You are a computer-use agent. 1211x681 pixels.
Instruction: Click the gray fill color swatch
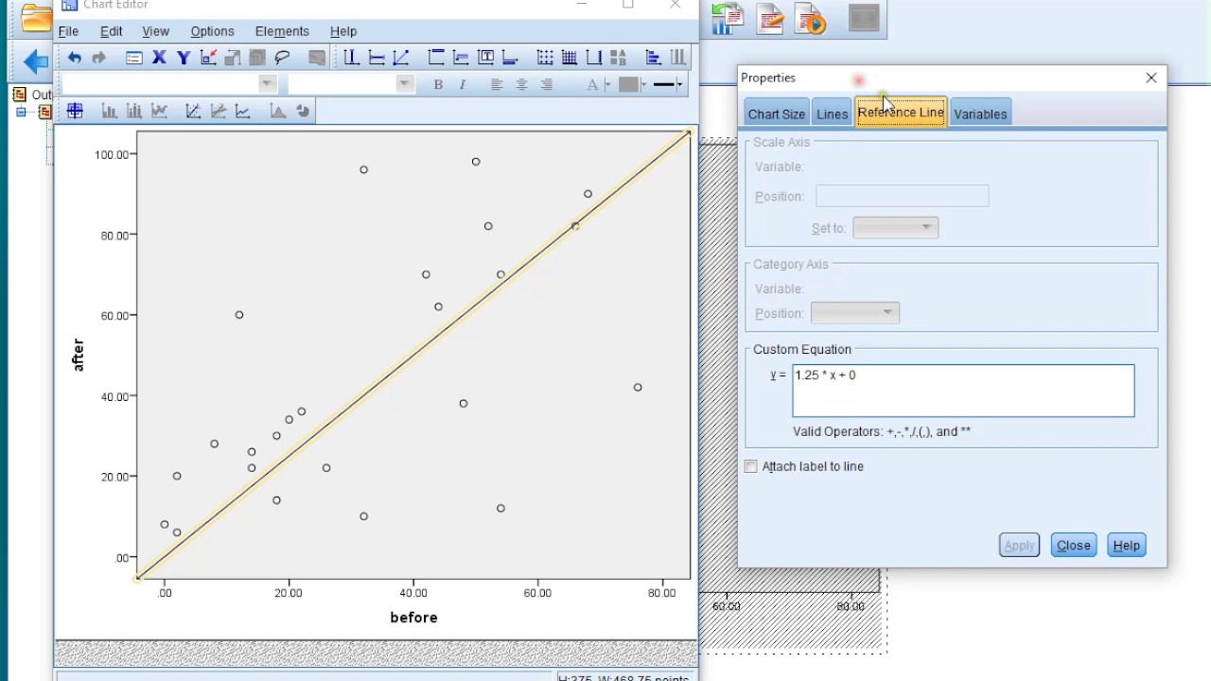(628, 84)
